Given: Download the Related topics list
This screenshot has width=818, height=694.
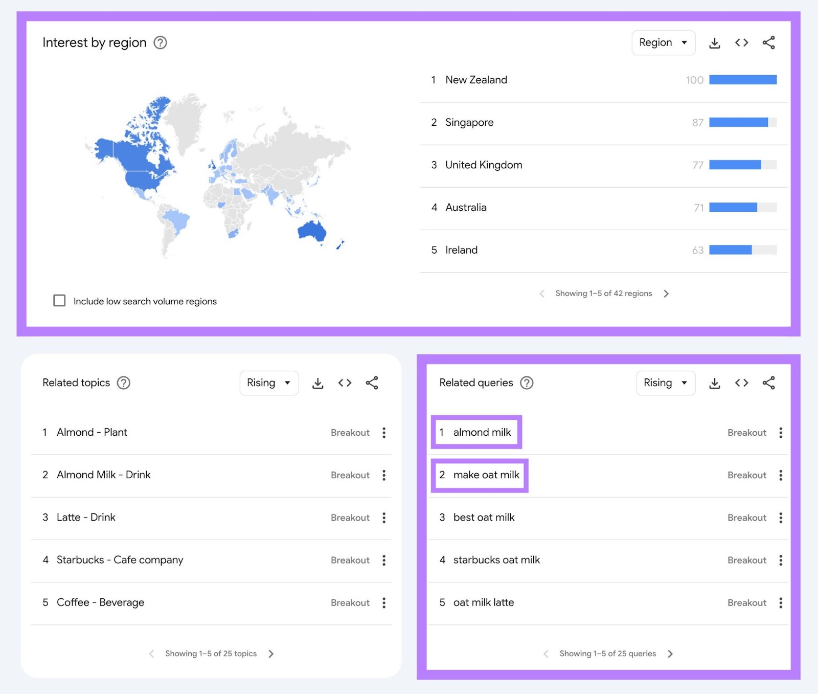Looking at the screenshot, I should pyautogui.click(x=318, y=383).
